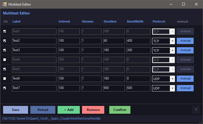
Task: Open the Test6 UDP protocol dropdown
Action: 164,79
